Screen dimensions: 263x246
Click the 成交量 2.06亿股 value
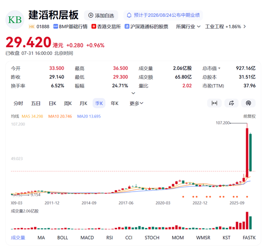[182, 68]
